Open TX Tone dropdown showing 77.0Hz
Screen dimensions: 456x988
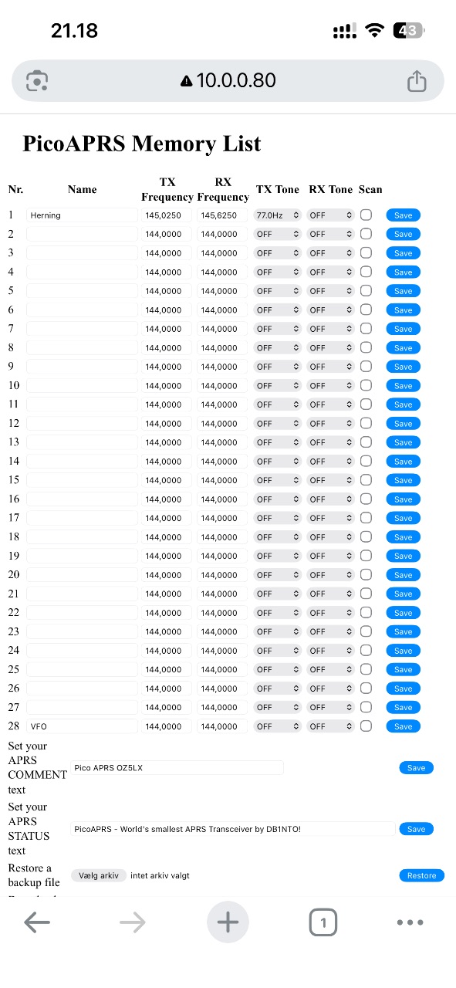[x=277, y=215]
